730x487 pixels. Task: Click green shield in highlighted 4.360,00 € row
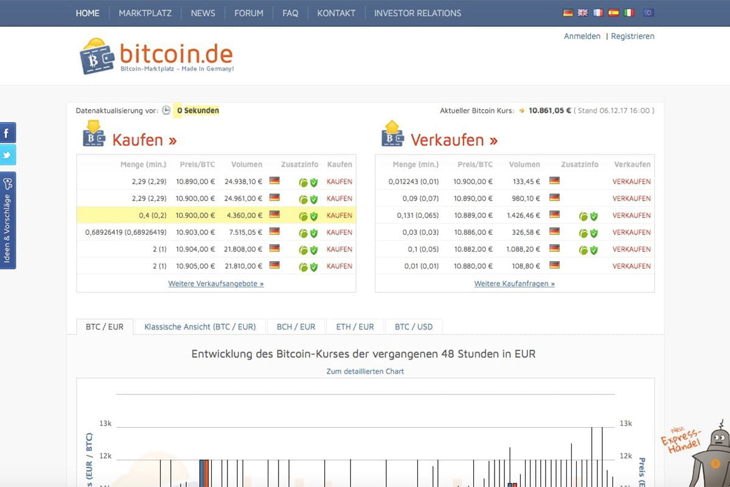pyautogui.click(x=314, y=216)
